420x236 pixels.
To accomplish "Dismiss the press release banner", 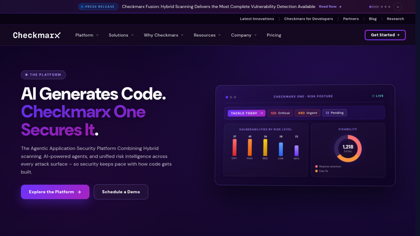I will pyautogui.click(x=398, y=7).
